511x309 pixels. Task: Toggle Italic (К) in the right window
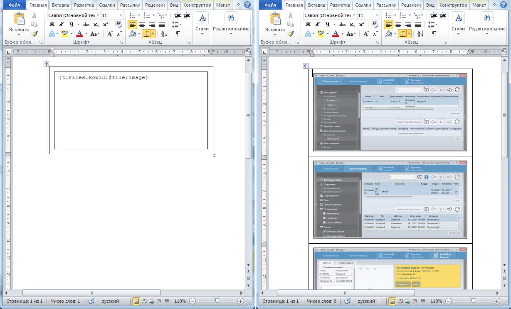pyautogui.click(x=318, y=25)
